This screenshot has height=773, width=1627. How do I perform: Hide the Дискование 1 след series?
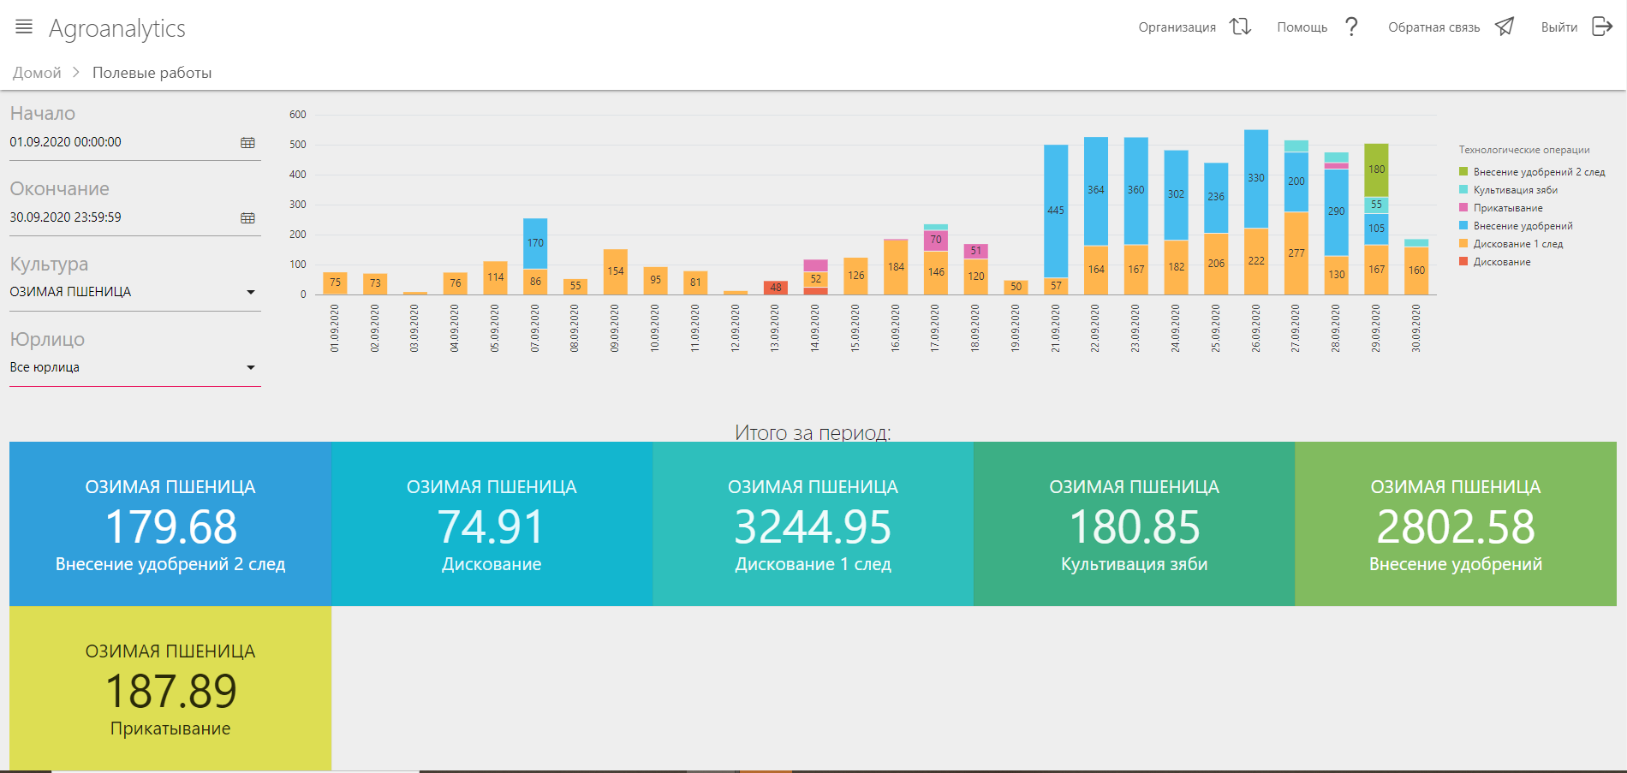tap(1517, 244)
